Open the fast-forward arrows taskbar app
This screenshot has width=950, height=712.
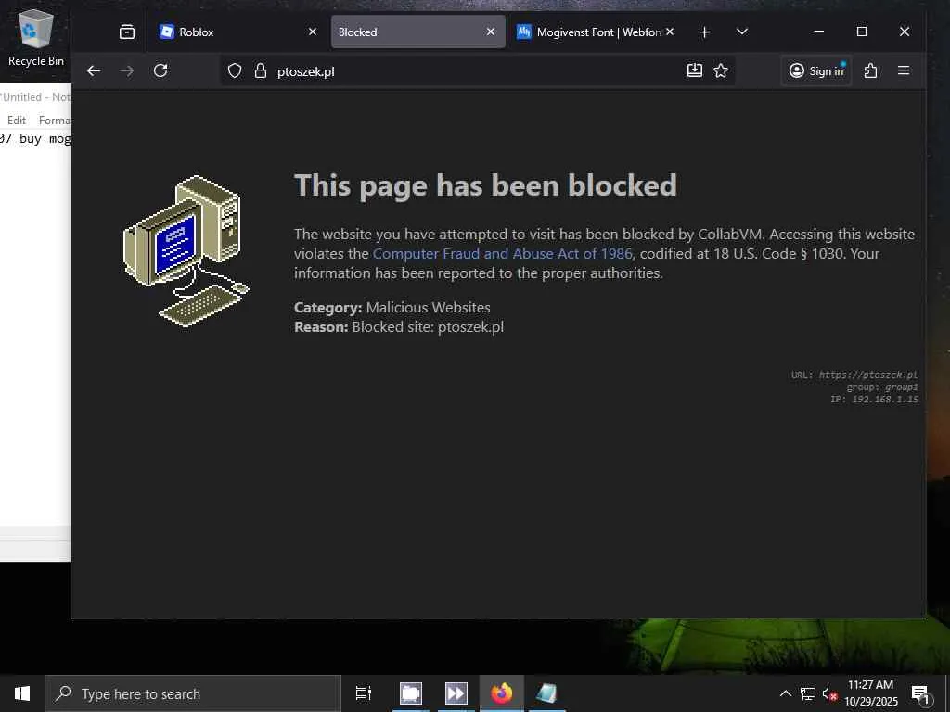click(x=456, y=693)
